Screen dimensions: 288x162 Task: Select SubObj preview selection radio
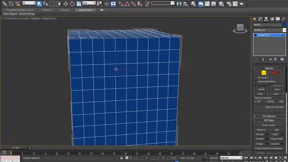[x=265, y=101]
